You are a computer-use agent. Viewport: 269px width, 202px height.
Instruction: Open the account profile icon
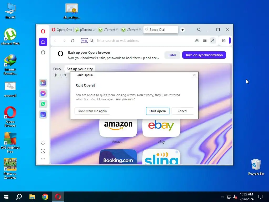tap(213, 41)
